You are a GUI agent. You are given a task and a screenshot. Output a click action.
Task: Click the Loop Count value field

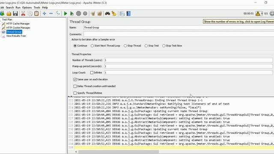coord(188,72)
